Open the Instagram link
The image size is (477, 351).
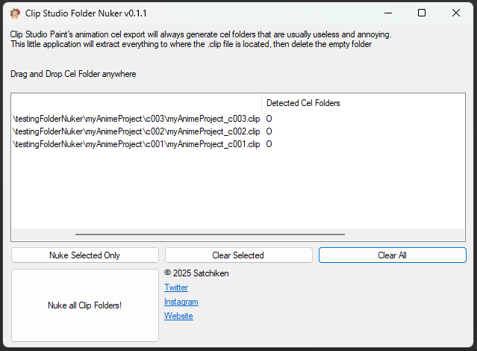click(x=181, y=302)
